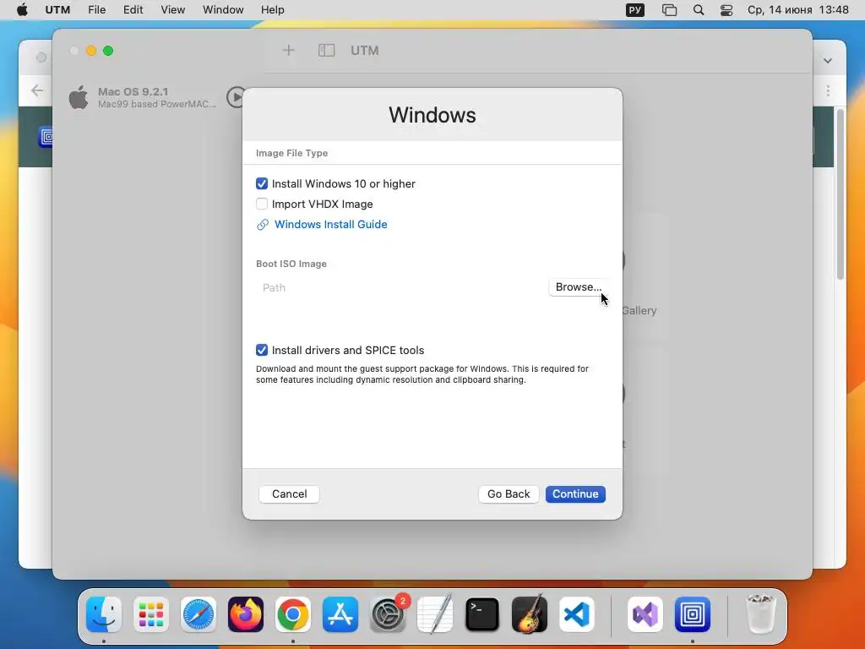
Task: Open TextEdit from the Dock
Action: pyautogui.click(x=435, y=614)
